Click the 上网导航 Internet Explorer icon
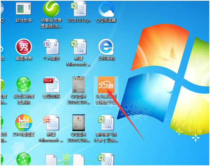This screenshot has width=210, height=166. pyautogui.click(x=107, y=47)
